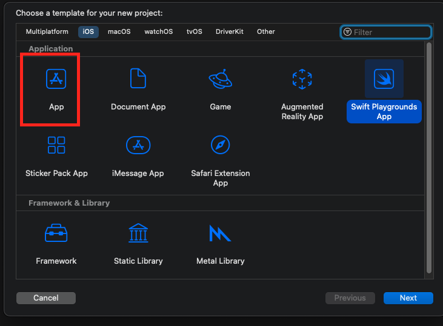Select the Framework toolbox icon

coord(56,233)
